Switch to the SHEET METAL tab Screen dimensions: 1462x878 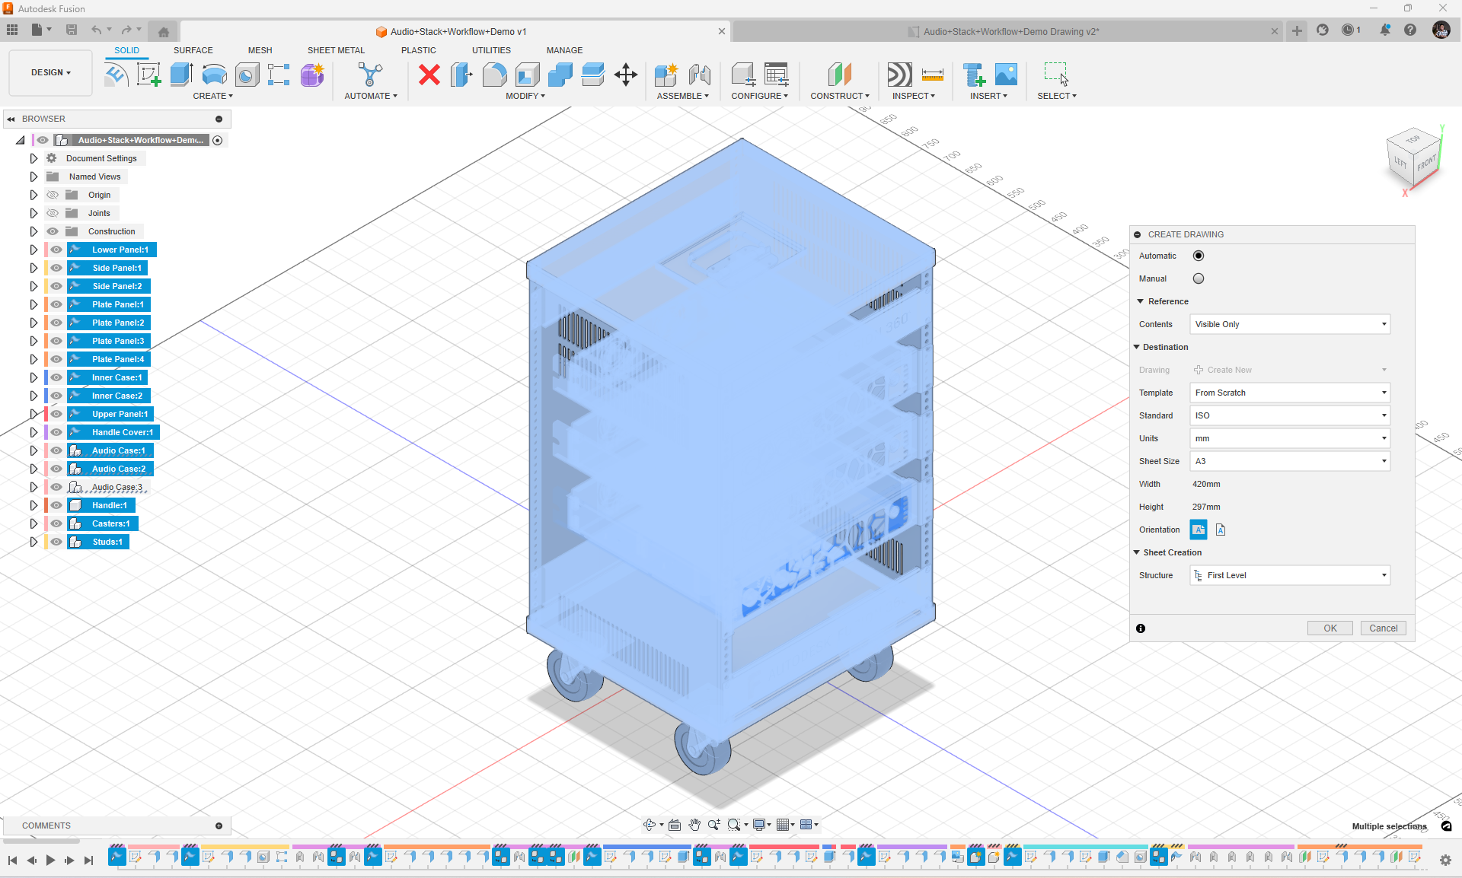(336, 50)
